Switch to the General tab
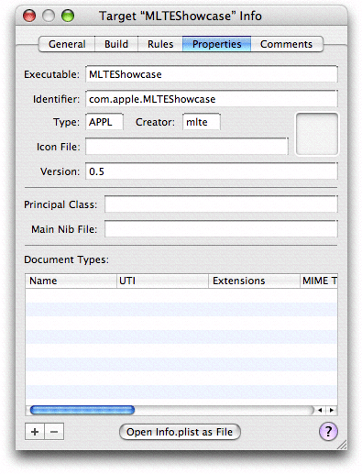Screen dimensions: 362x474 pyautogui.click(x=67, y=44)
